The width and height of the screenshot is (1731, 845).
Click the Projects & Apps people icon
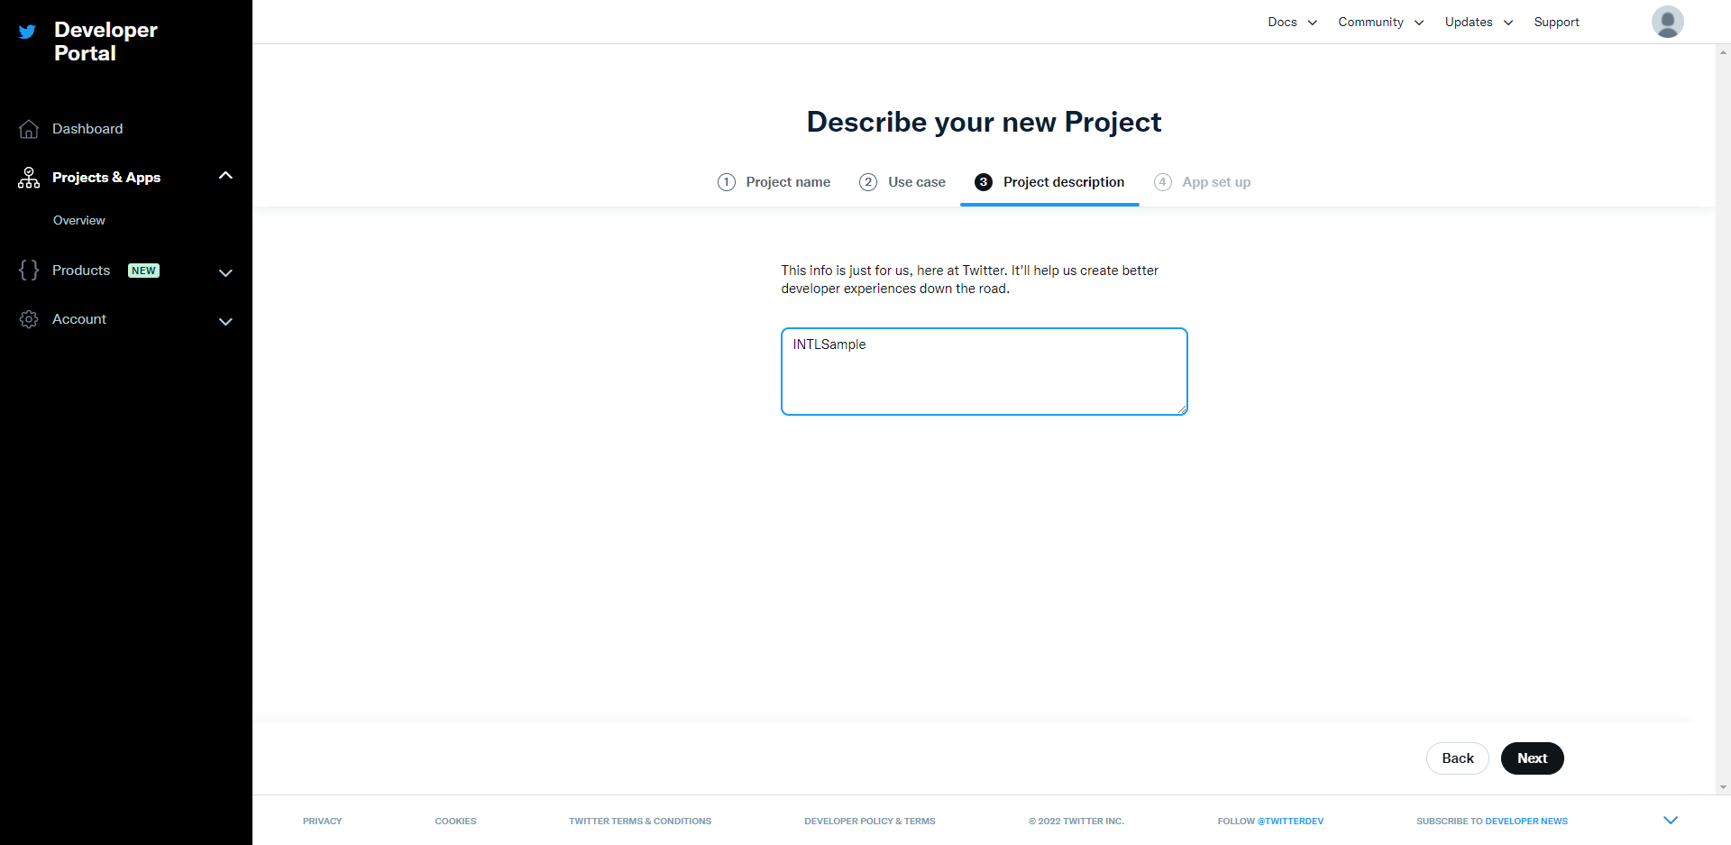28,177
